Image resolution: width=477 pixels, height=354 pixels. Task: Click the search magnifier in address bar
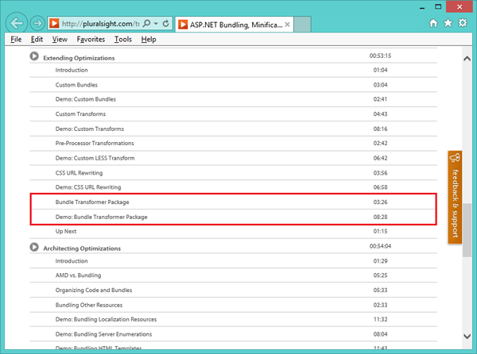click(146, 23)
